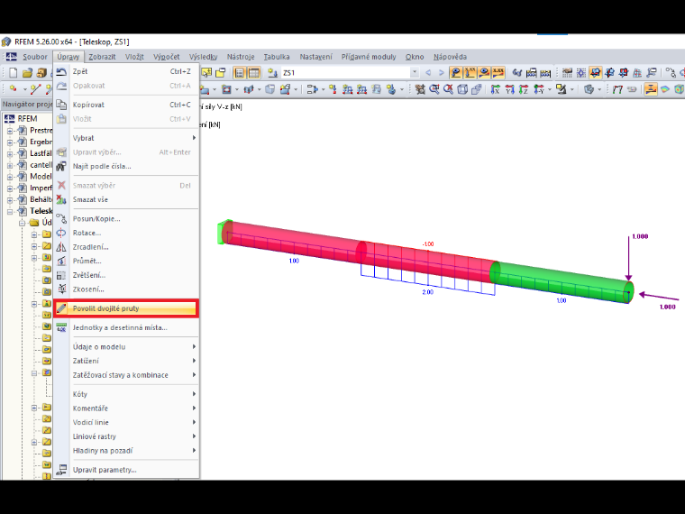Viewport: 685px width, 514px height.
Task: Open the Výsledky menu
Action: click(203, 57)
